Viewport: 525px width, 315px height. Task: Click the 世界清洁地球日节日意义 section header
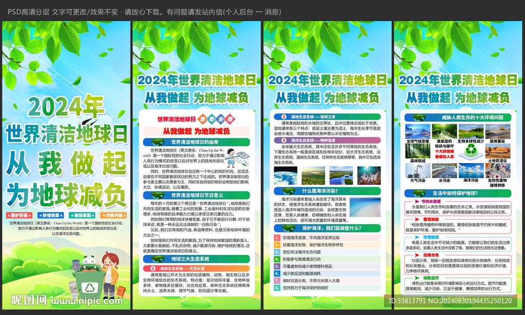196,195
